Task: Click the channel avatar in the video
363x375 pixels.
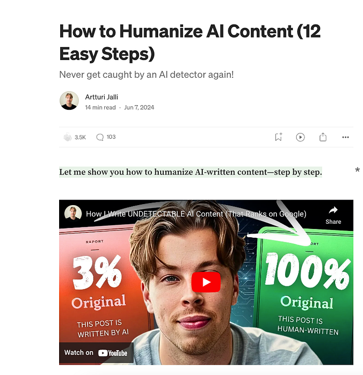Action: (x=73, y=213)
